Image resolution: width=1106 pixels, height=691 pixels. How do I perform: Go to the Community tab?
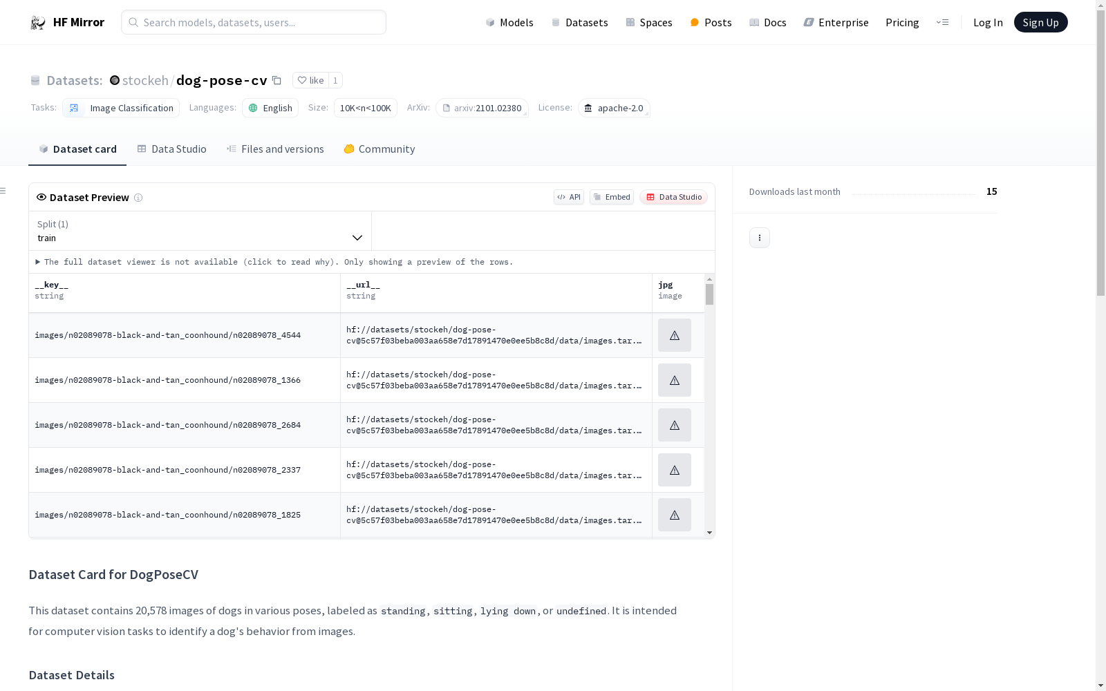click(x=379, y=149)
